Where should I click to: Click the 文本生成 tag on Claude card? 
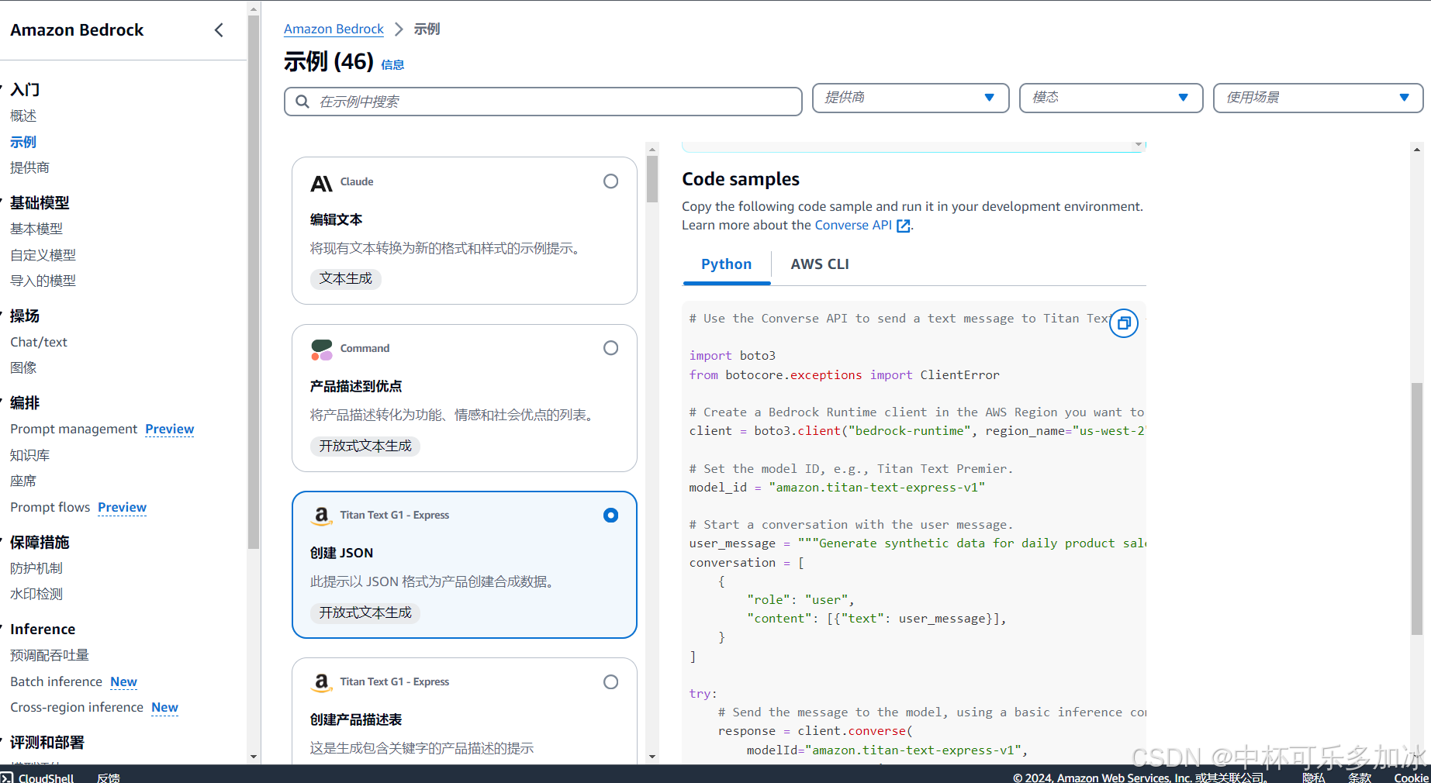click(x=346, y=278)
